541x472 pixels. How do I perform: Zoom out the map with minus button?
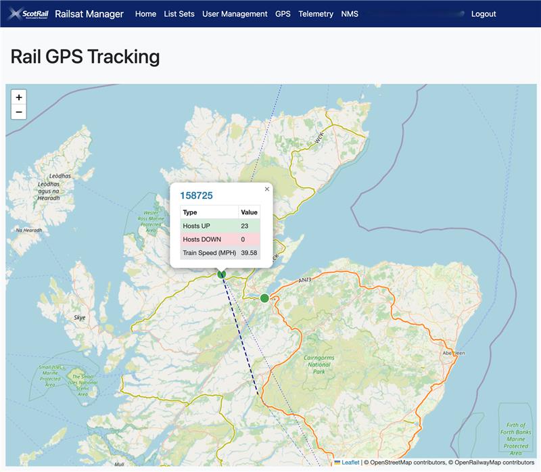[x=19, y=112]
